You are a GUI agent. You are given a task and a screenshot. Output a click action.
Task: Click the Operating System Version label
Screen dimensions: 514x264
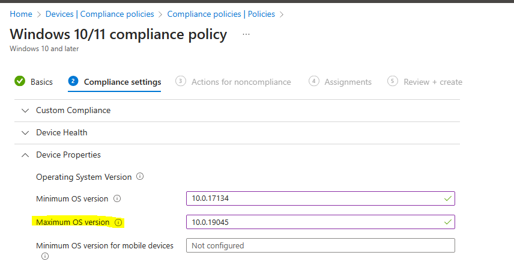pos(84,177)
